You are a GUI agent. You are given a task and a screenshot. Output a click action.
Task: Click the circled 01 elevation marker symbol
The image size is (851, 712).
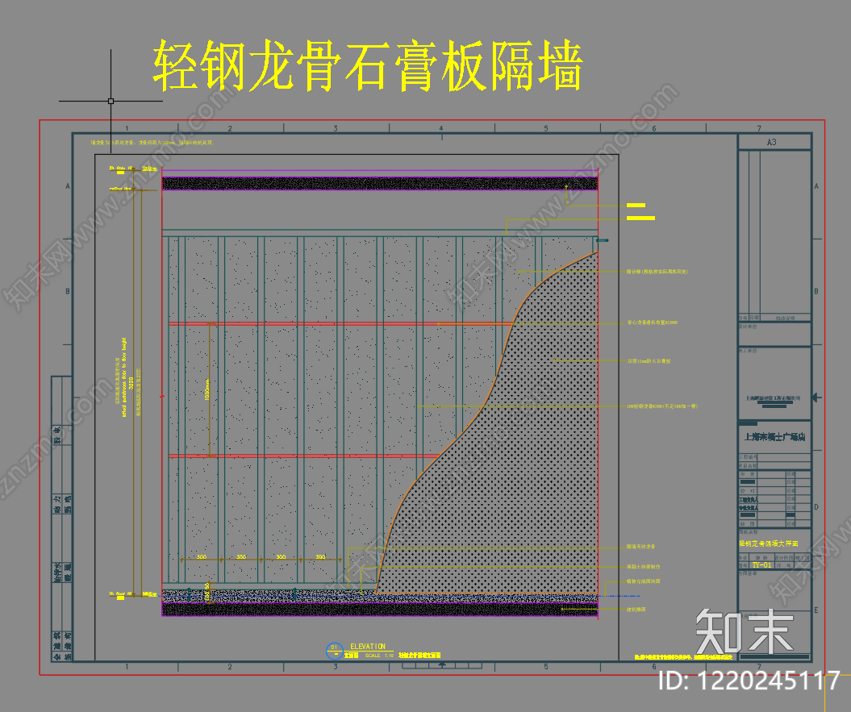(x=334, y=650)
